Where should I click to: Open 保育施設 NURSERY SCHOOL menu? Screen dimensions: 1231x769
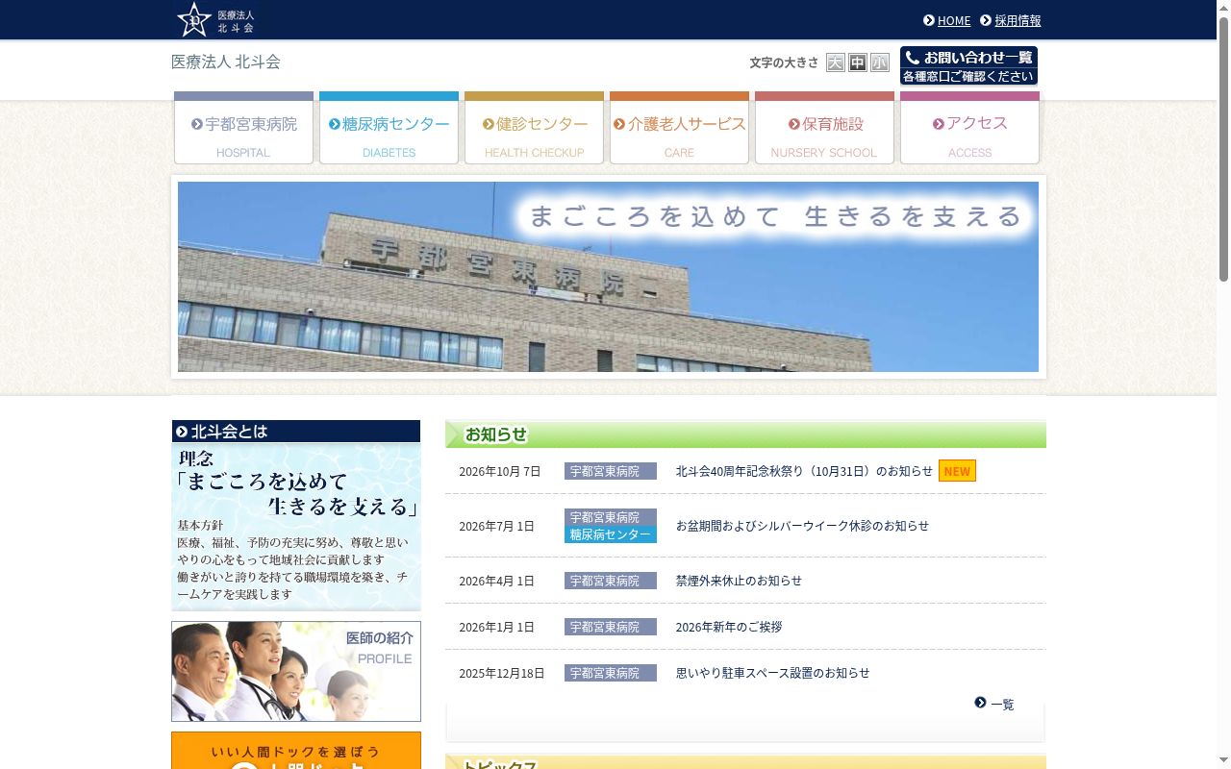[824, 128]
